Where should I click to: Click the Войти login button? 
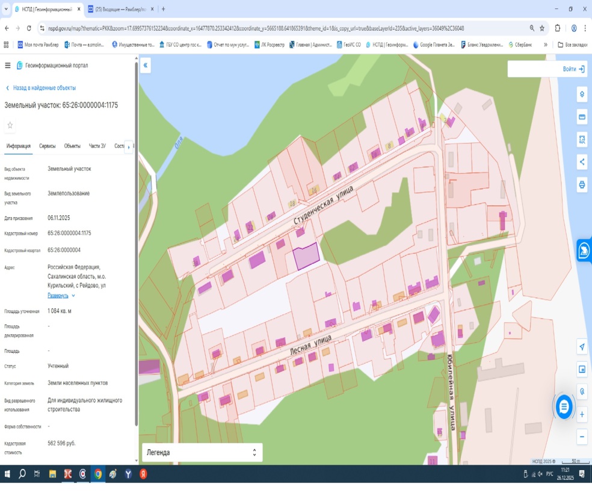[573, 69]
